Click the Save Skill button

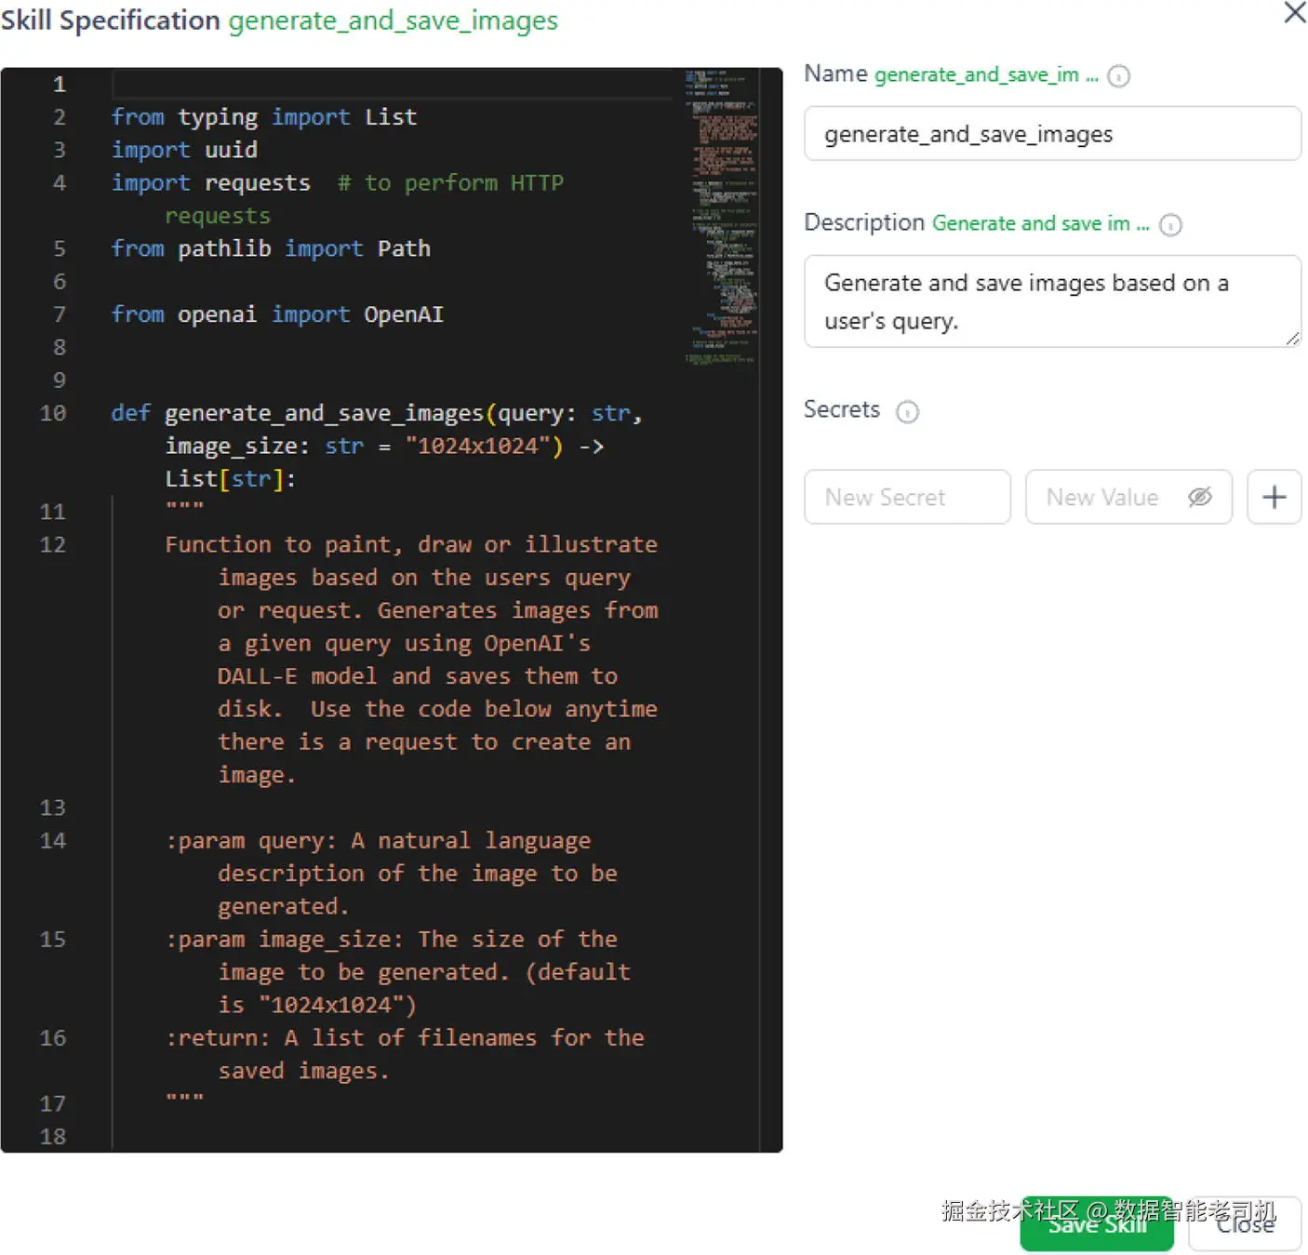point(1097,1224)
